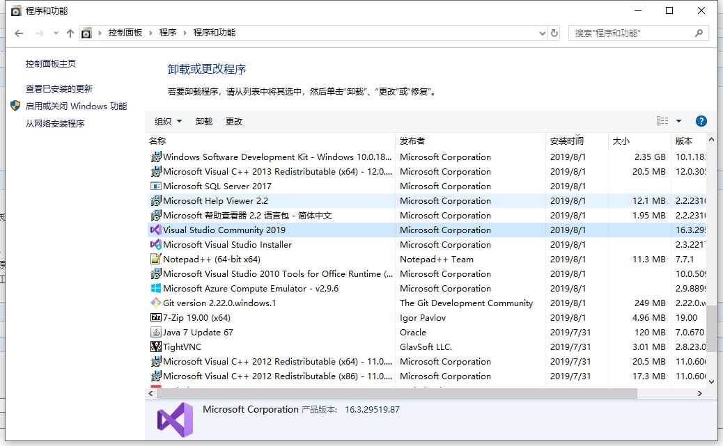Refresh the address bar location
The height and width of the screenshot is (446, 723).
coord(554,33)
